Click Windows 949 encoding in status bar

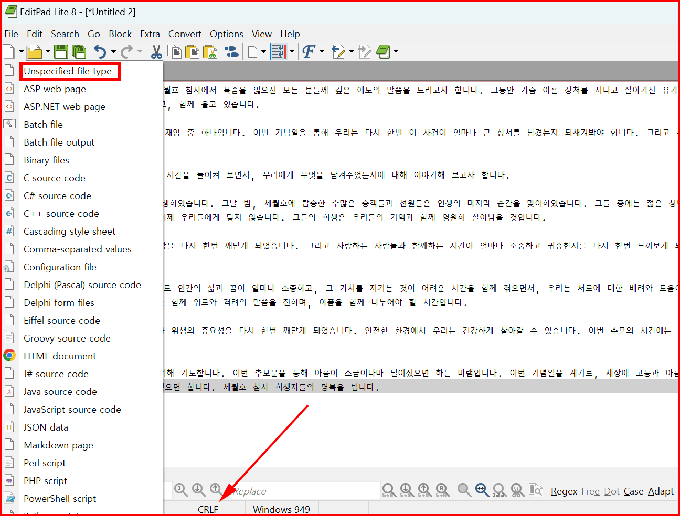click(281, 509)
